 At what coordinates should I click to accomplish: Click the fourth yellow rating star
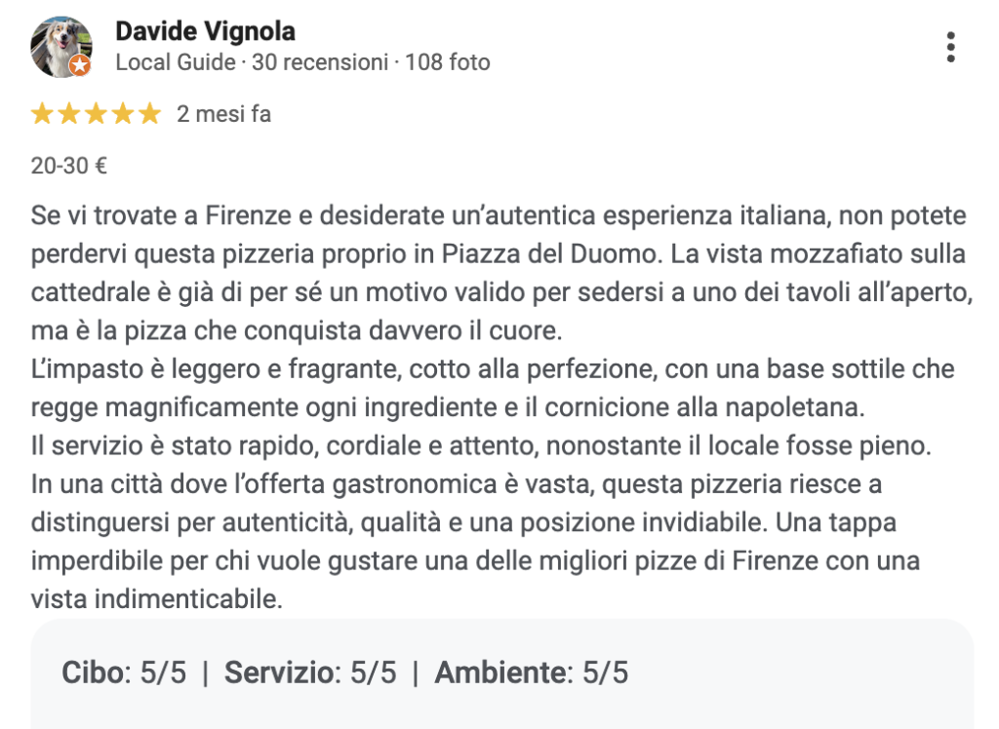[122, 115]
